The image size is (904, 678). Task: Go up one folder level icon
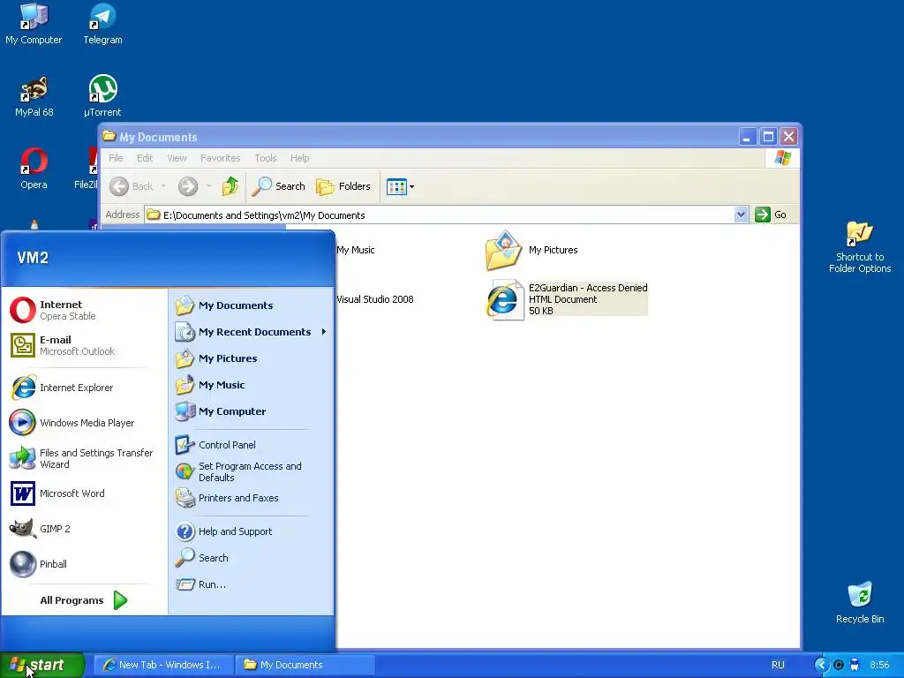[x=230, y=186]
